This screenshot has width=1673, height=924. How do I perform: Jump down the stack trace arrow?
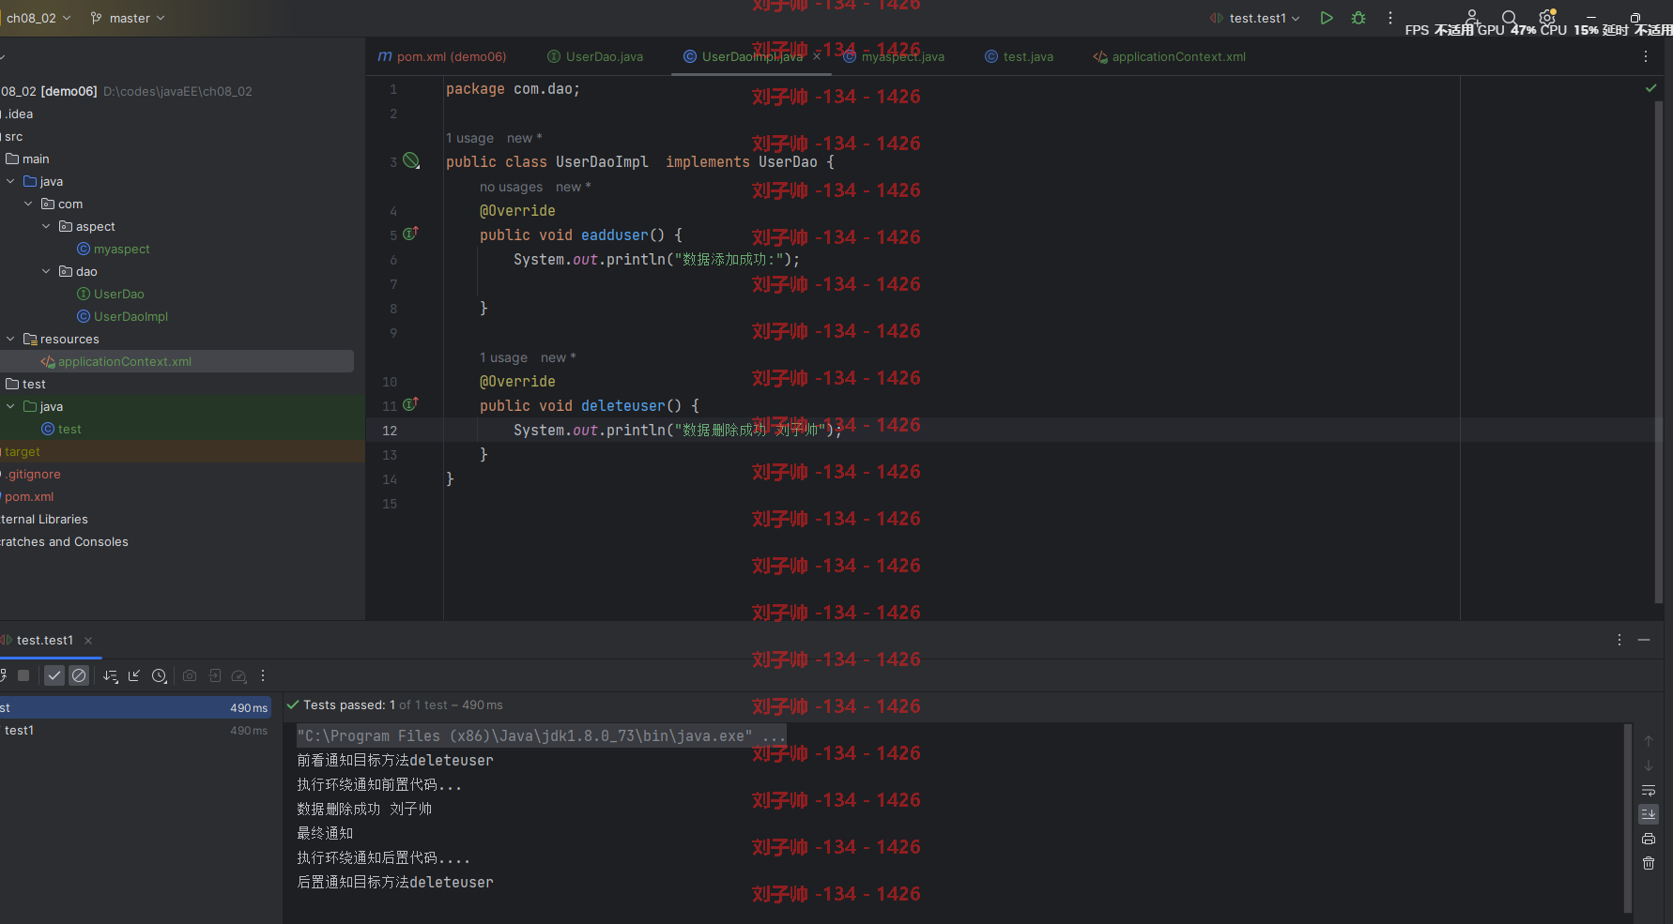[1649, 765]
